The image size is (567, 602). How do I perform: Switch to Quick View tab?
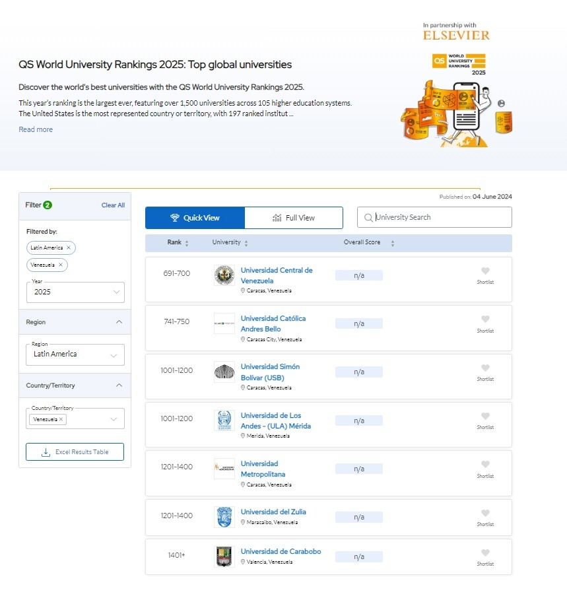click(195, 218)
